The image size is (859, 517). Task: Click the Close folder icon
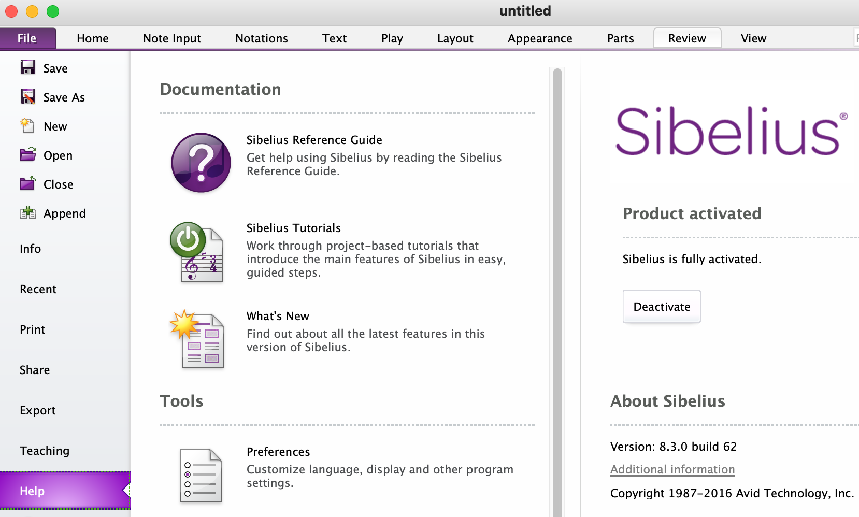click(x=28, y=183)
